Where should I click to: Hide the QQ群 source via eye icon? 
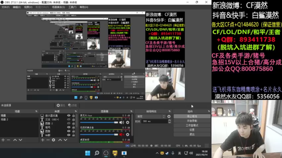pyautogui.click(x=69, y=135)
